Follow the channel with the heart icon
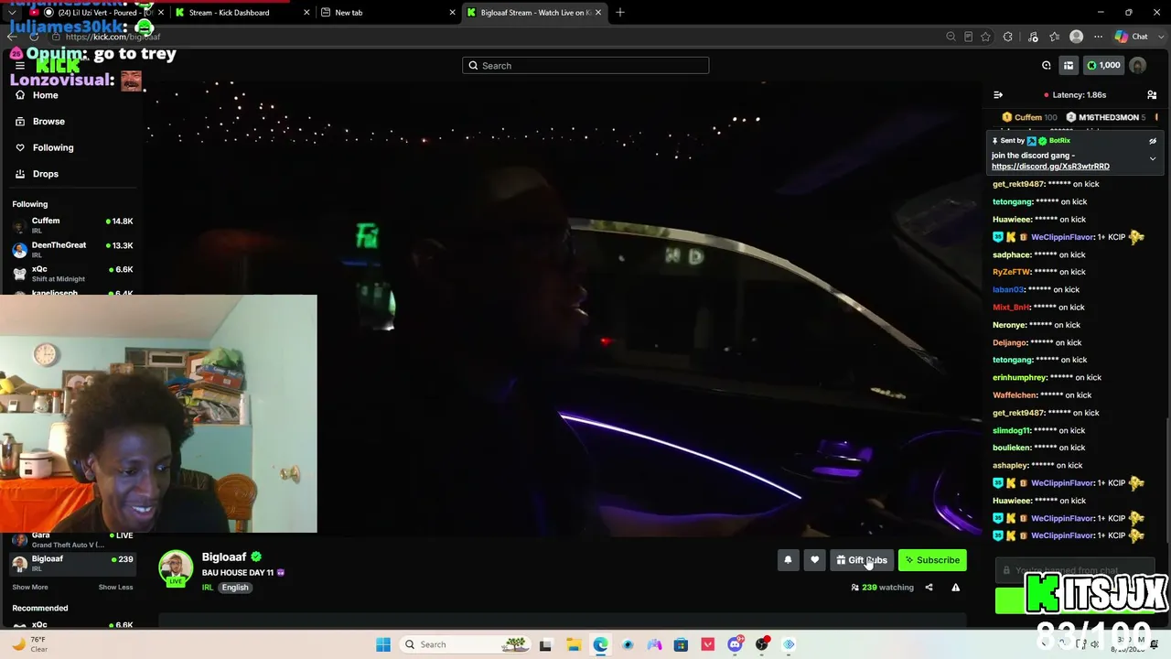Screen dimensions: 1171x659 (814, 560)
